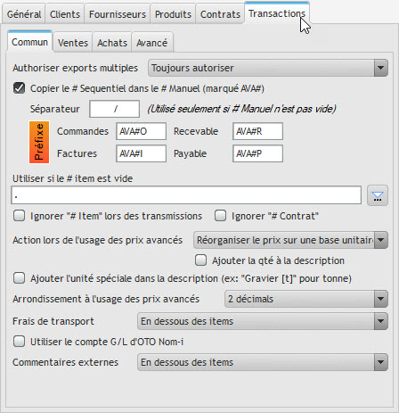Enable Ajouter l'unité spéciale dans la description

click(x=20, y=278)
